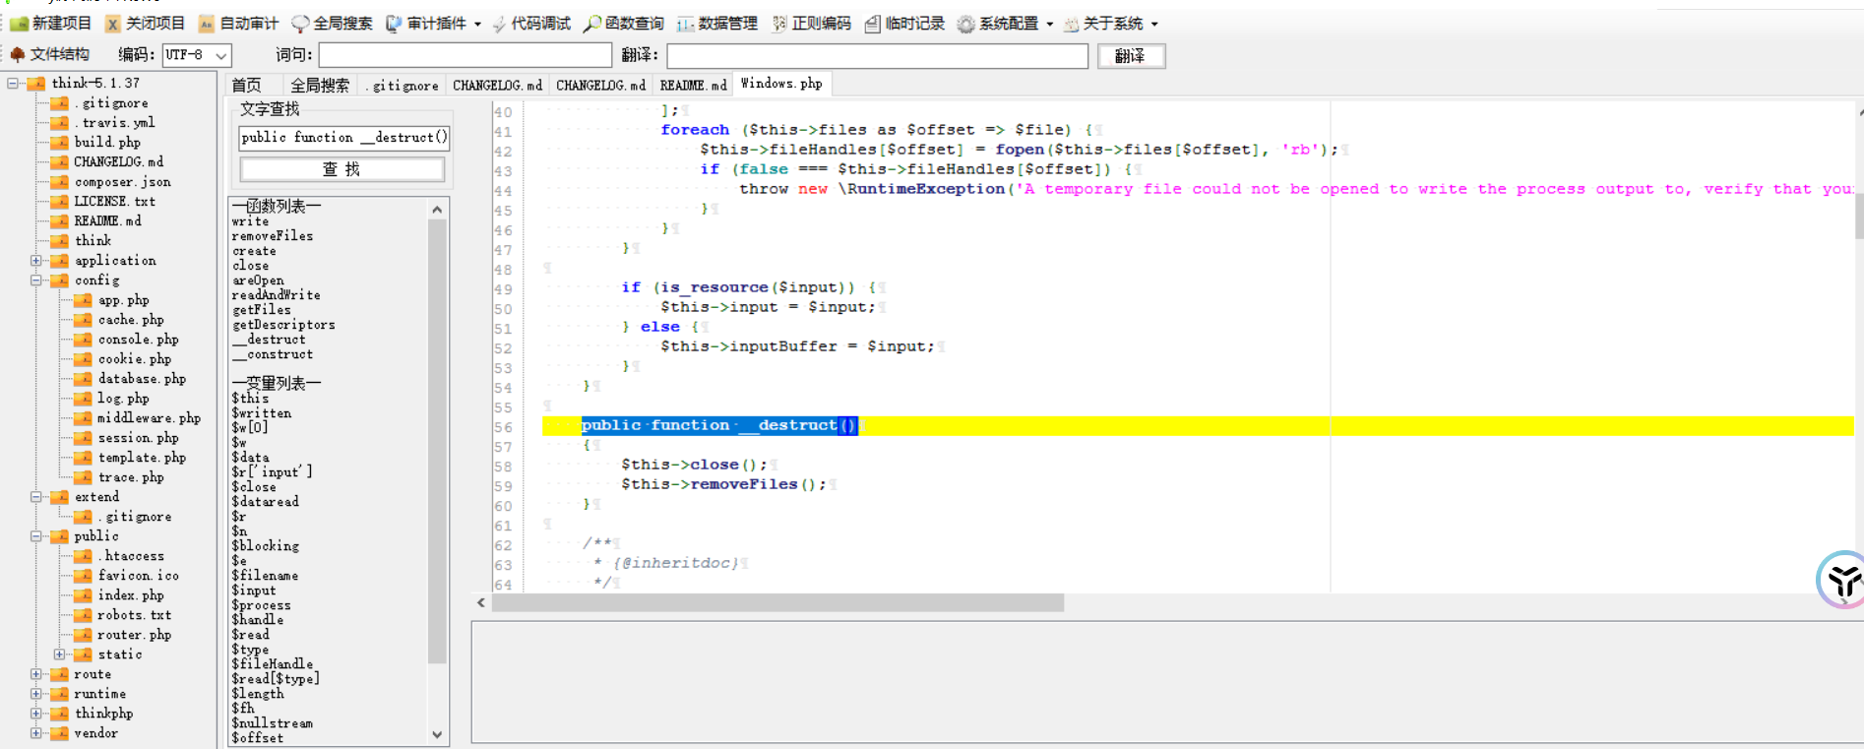Open router.php in public folder
Screen dimensions: 1864x749
pos(134,635)
